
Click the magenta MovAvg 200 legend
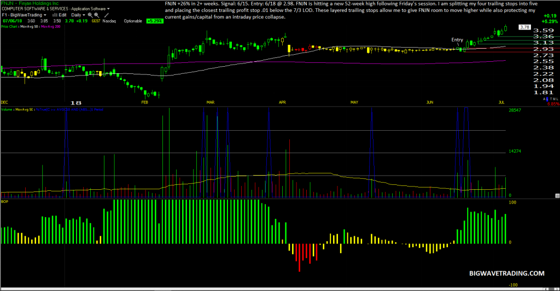[50, 26]
